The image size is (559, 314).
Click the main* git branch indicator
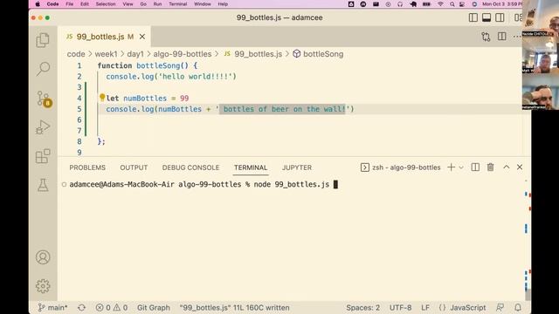[x=52, y=308]
